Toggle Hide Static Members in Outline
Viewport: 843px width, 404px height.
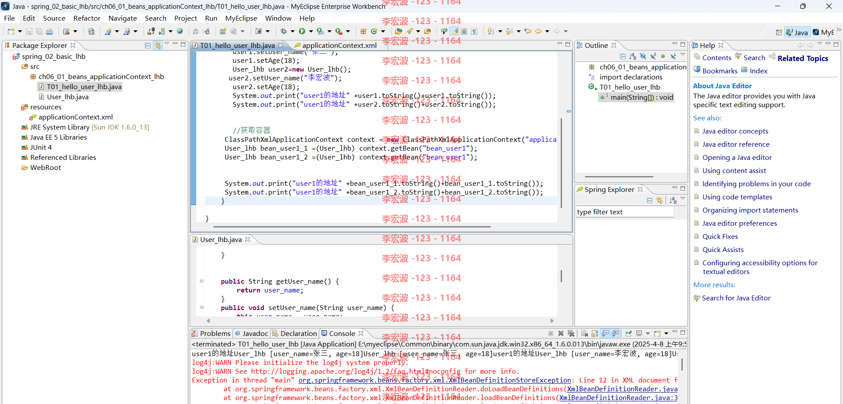coord(653,56)
